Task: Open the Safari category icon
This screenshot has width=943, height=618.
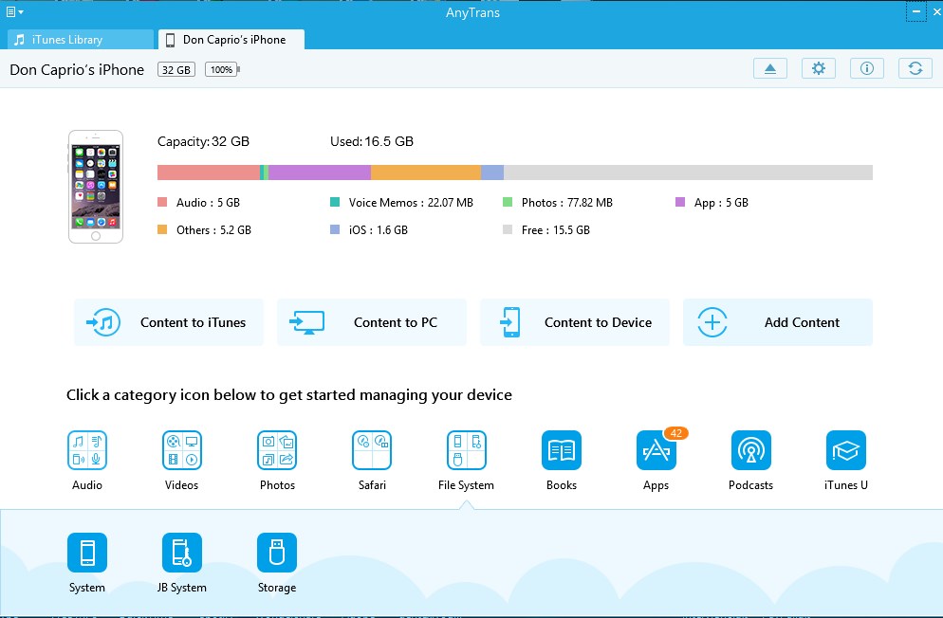Action: tap(372, 450)
